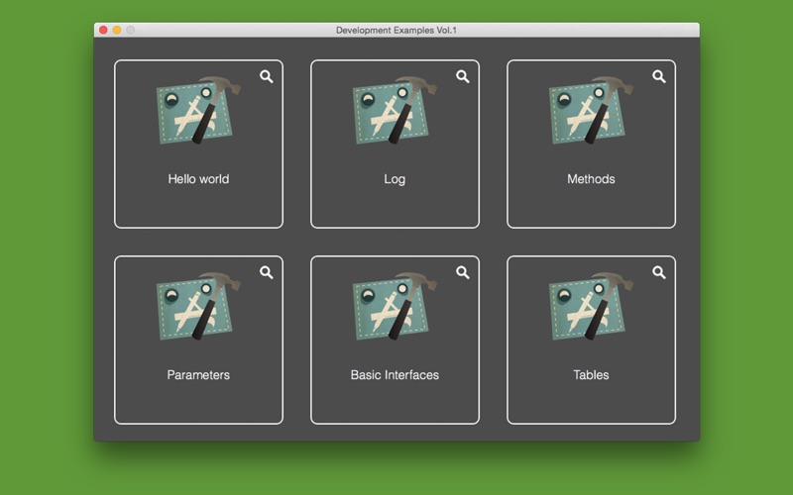Click the magnifier icon on Methods card
The image size is (793, 495).
click(x=659, y=77)
